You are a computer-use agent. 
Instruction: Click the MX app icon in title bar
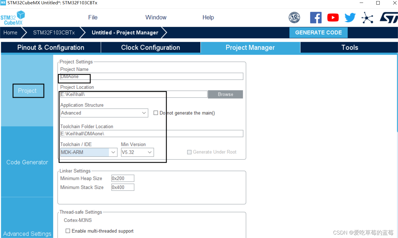coord(3,3)
